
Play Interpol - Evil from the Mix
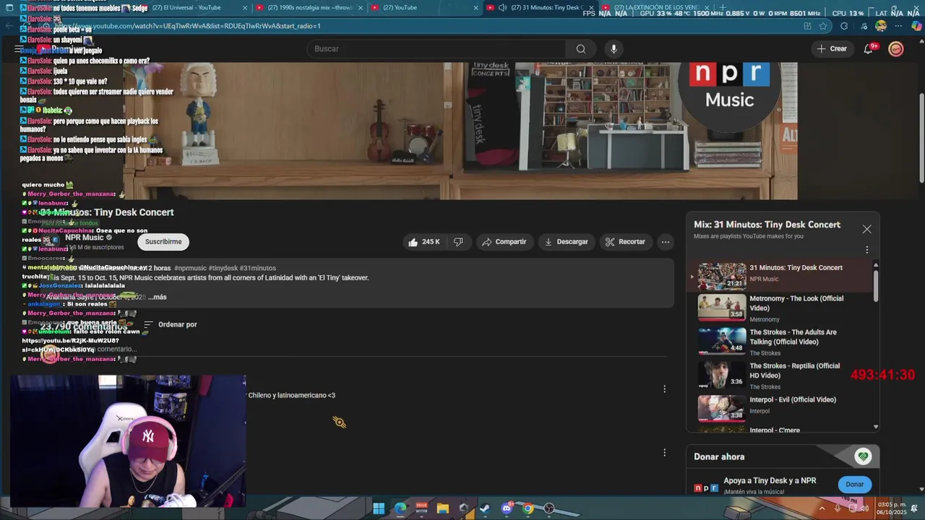point(780,409)
